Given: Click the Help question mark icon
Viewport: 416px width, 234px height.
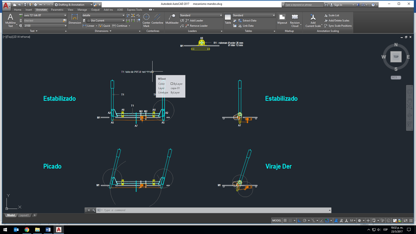Looking at the screenshot, I should 373,5.
